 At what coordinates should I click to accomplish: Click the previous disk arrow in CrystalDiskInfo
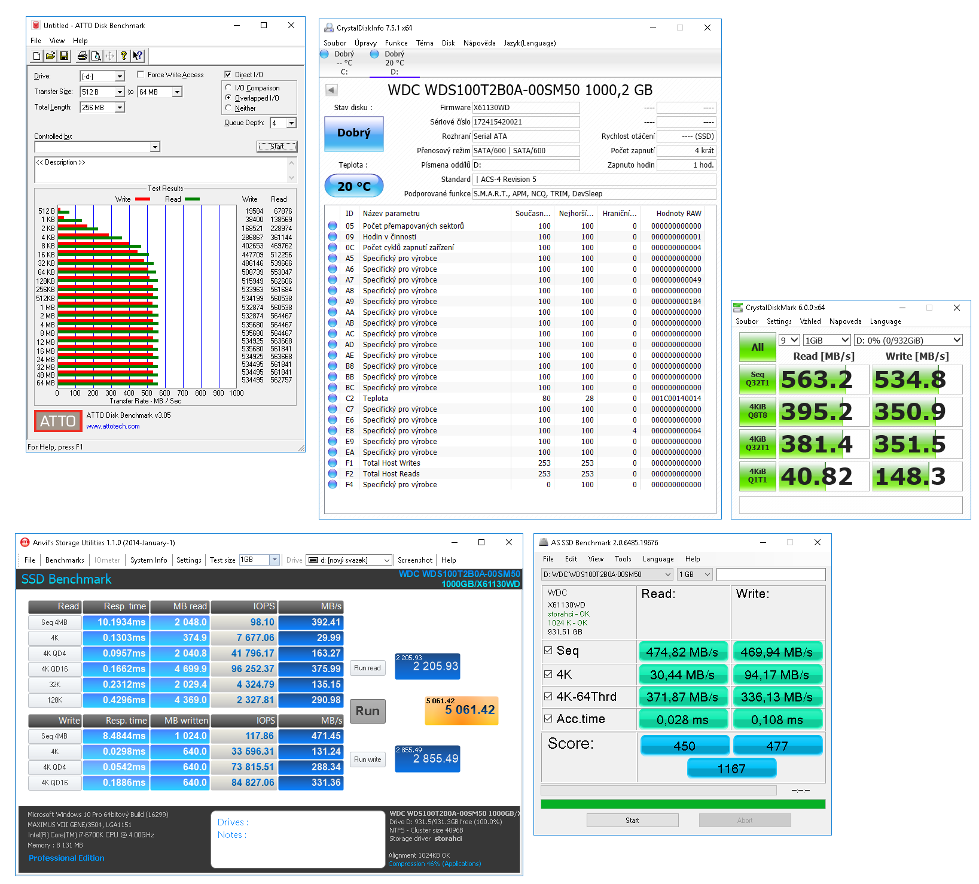[331, 90]
